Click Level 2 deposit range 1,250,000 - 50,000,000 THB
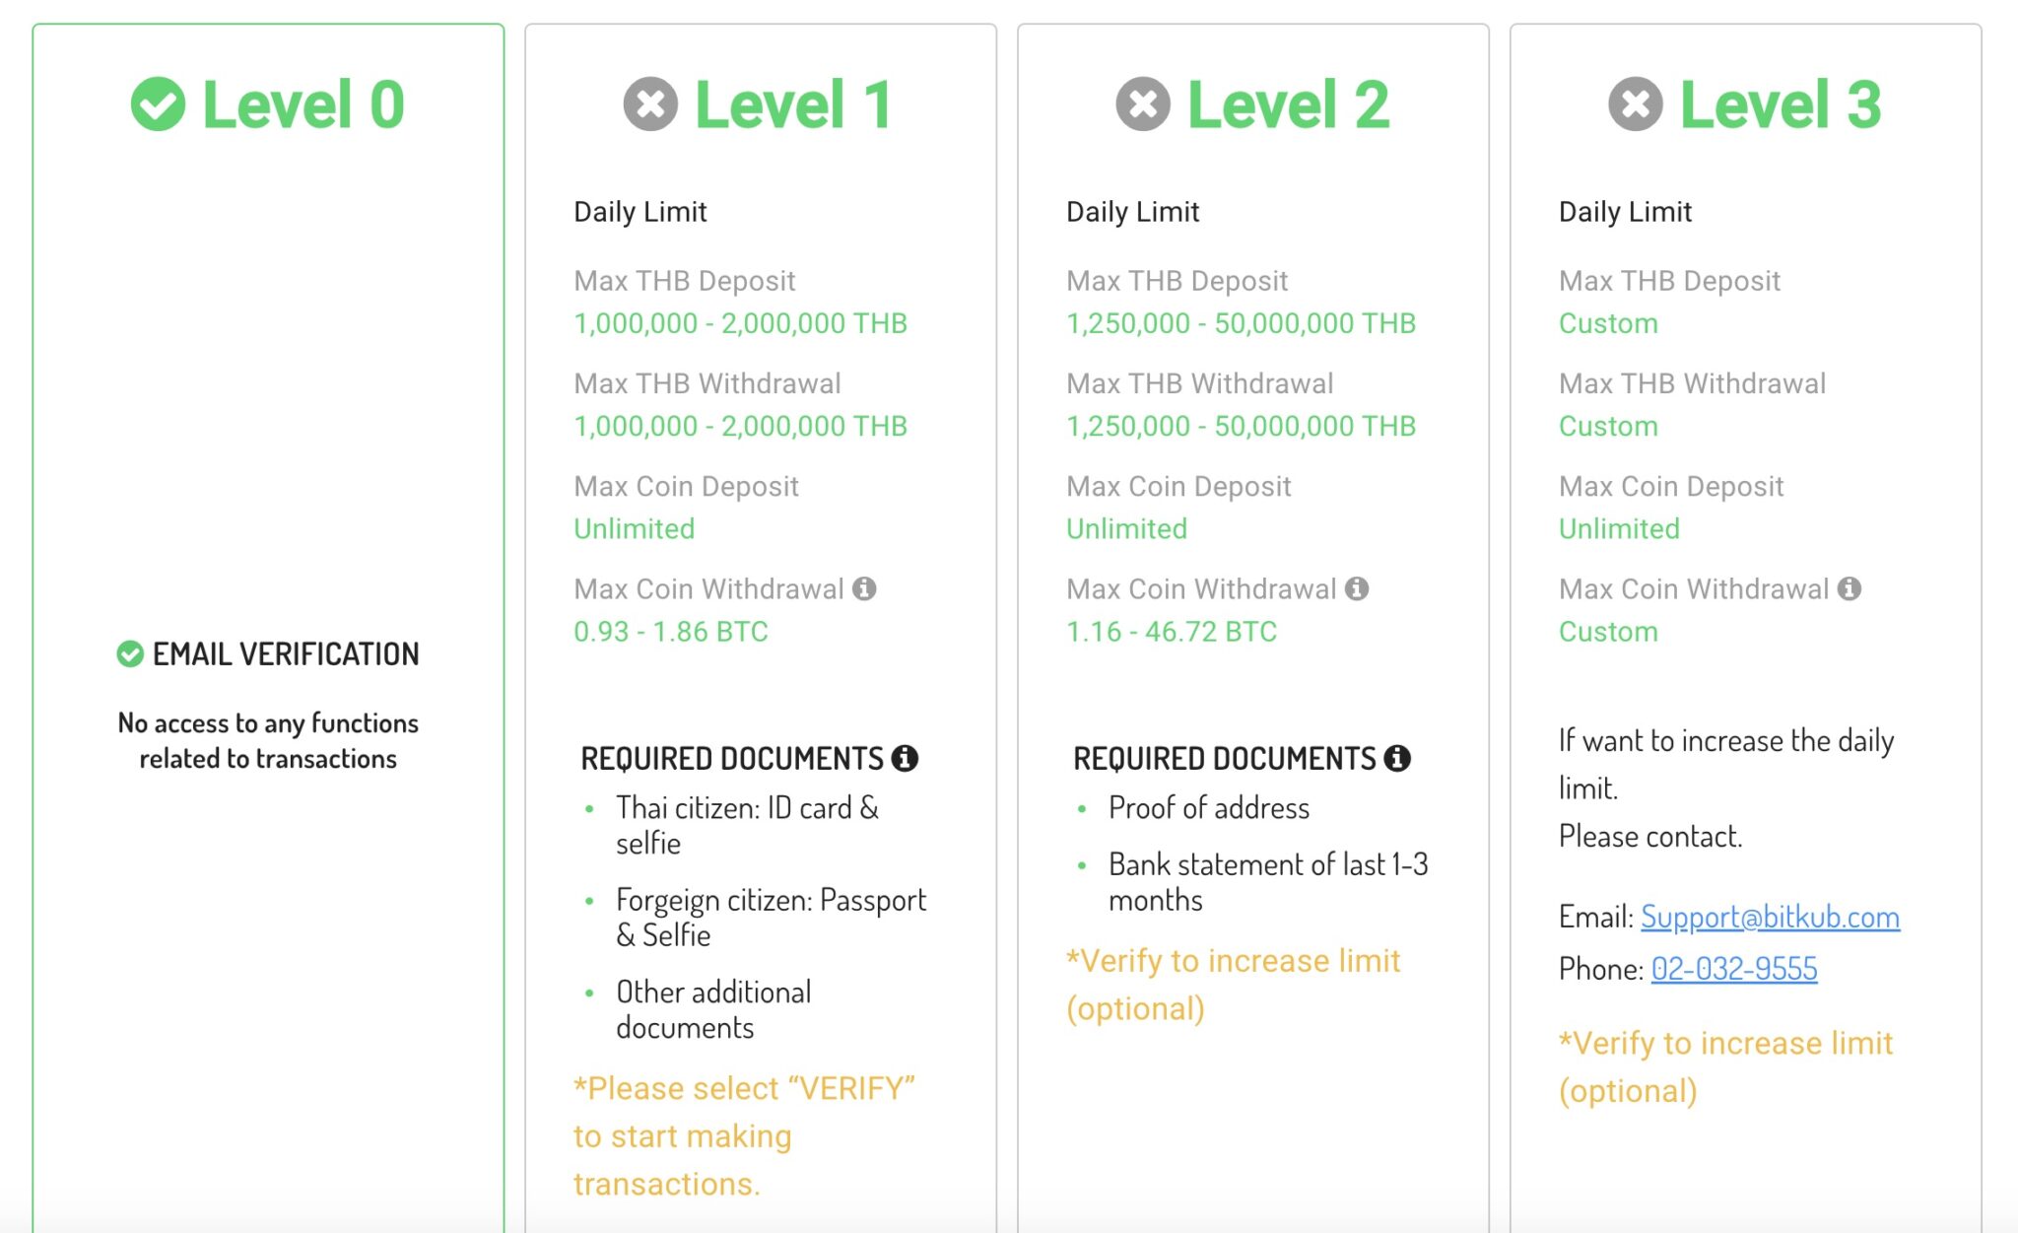The width and height of the screenshot is (2018, 1233). (1241, 323)
